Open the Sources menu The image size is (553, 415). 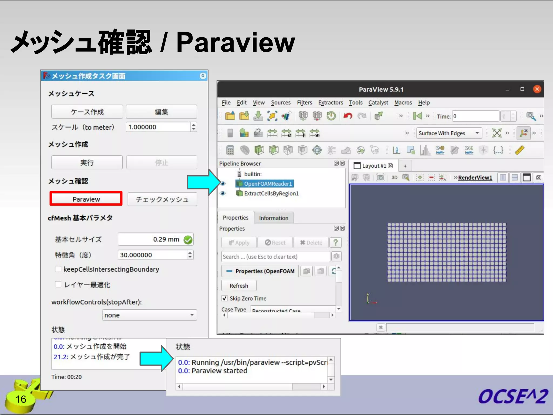[281, 102]
